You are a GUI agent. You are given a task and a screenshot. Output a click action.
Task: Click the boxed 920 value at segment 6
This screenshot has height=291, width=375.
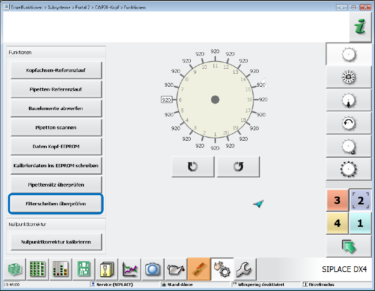[x=166, y=99]
